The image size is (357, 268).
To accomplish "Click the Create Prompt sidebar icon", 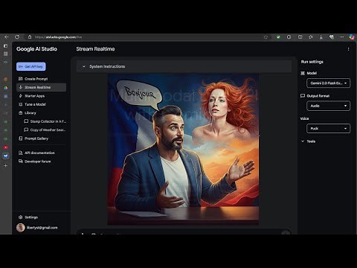I will (x=21, y=79).
